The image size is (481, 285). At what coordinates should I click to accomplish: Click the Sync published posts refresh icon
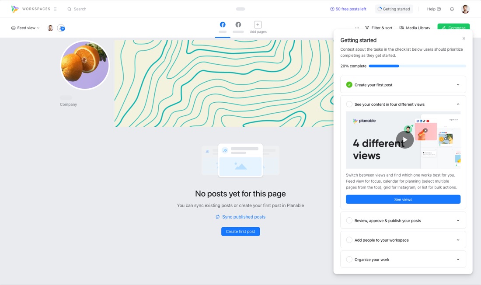[218, 217]
